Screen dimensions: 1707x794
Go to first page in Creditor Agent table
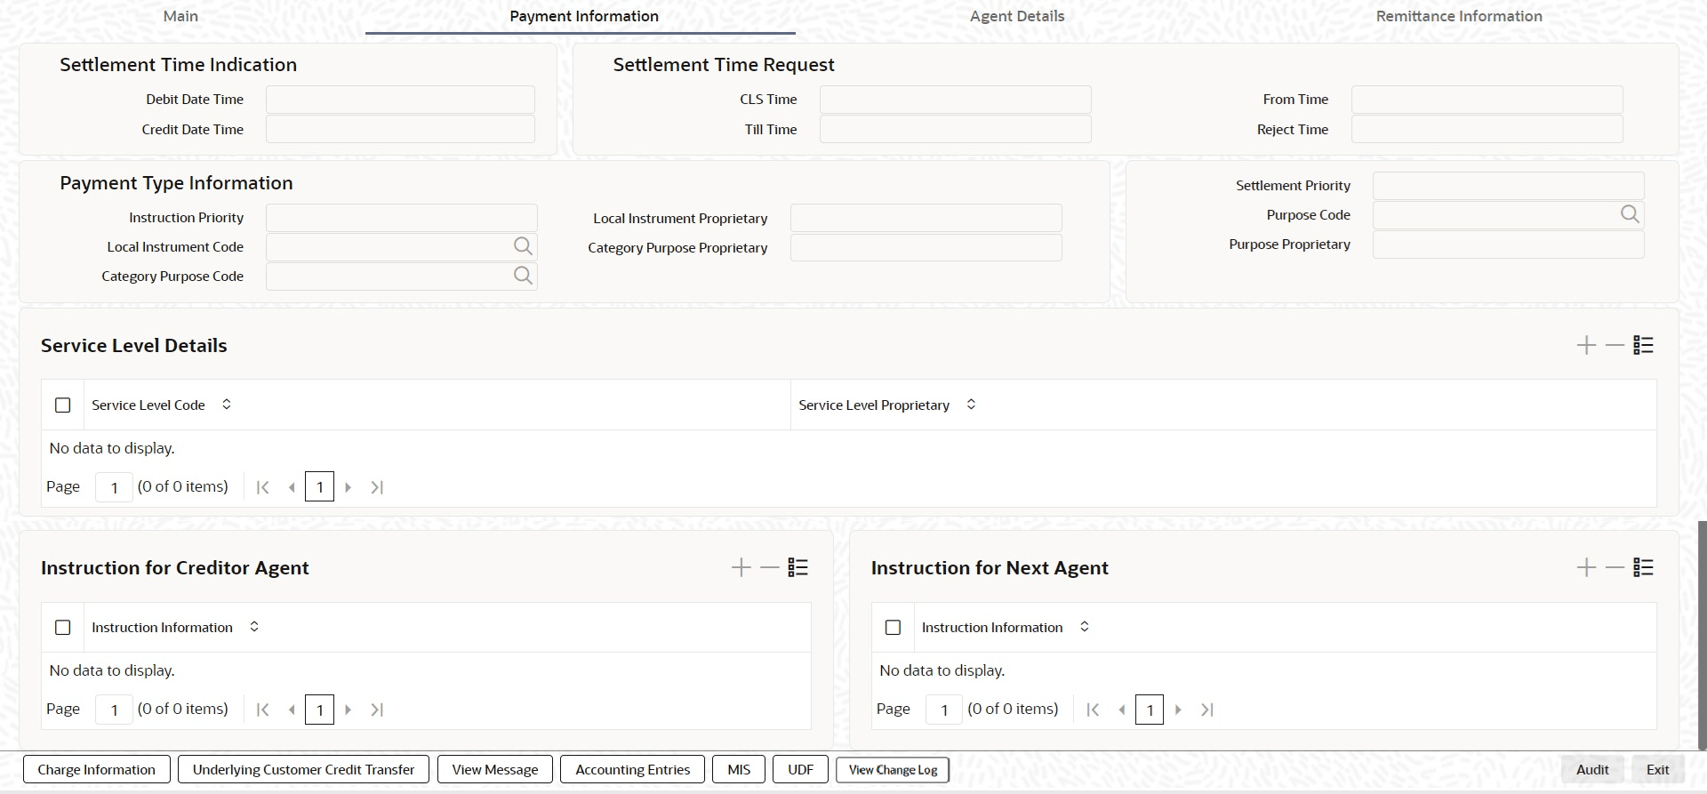(x=262, y=710)
